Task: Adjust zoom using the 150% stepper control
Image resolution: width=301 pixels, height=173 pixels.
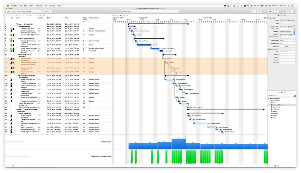Action: coord(51,11)
